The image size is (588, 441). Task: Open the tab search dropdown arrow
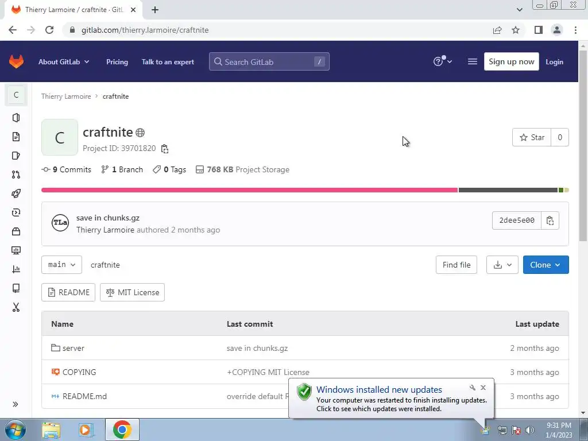(x=519, y=10)
